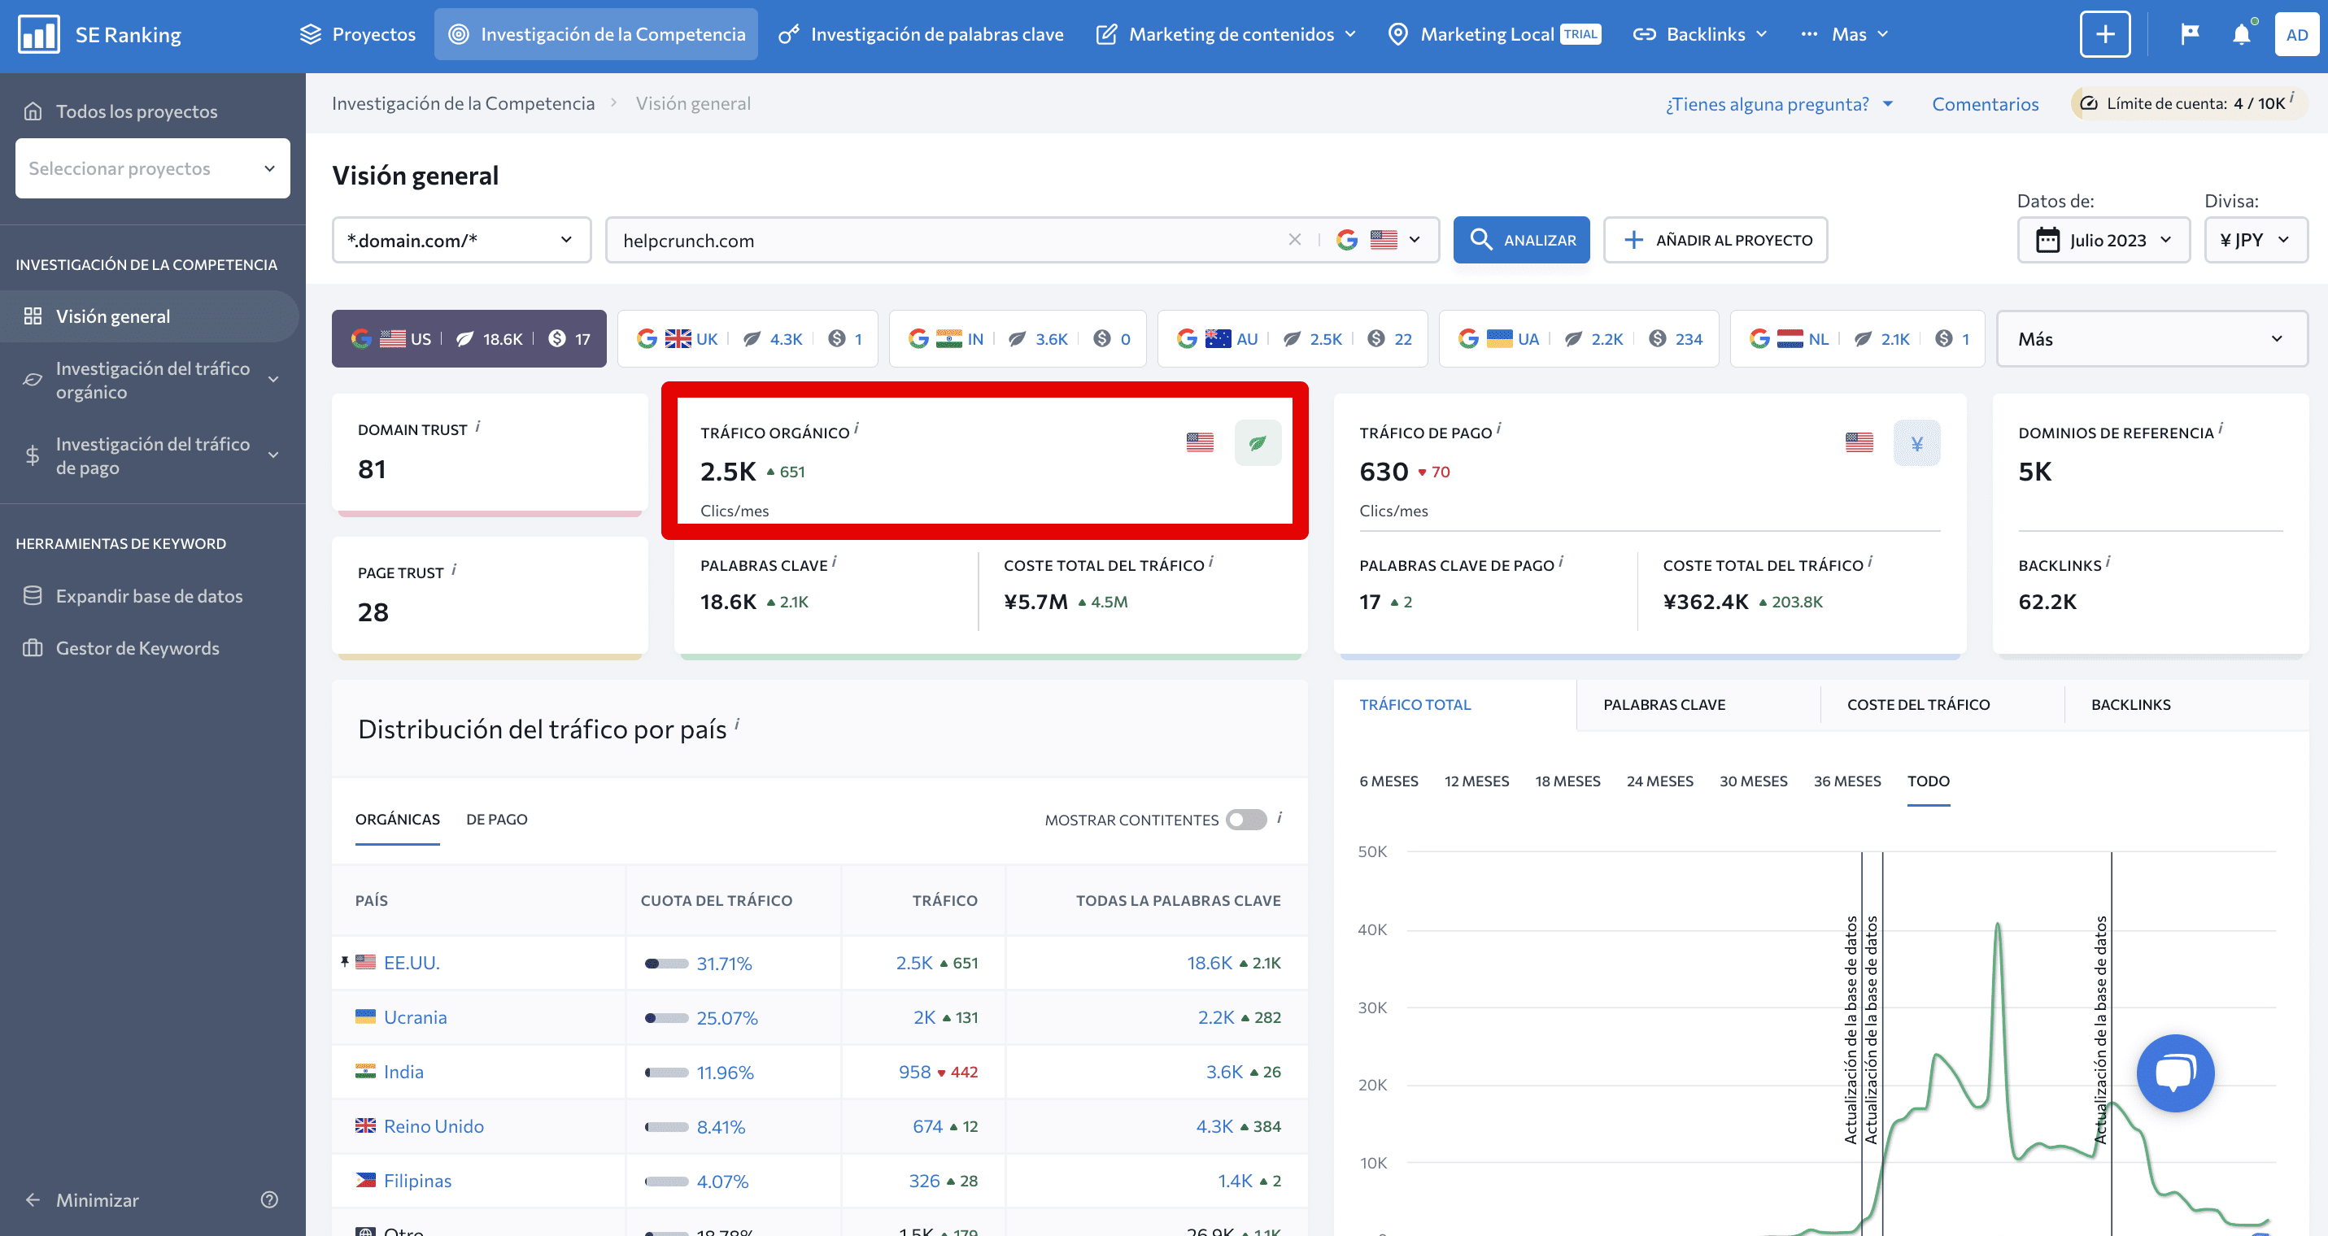Click the Backlinks card info icon
The height and width of the screenshot is (1236, 2328).
tap(2108, 562)
